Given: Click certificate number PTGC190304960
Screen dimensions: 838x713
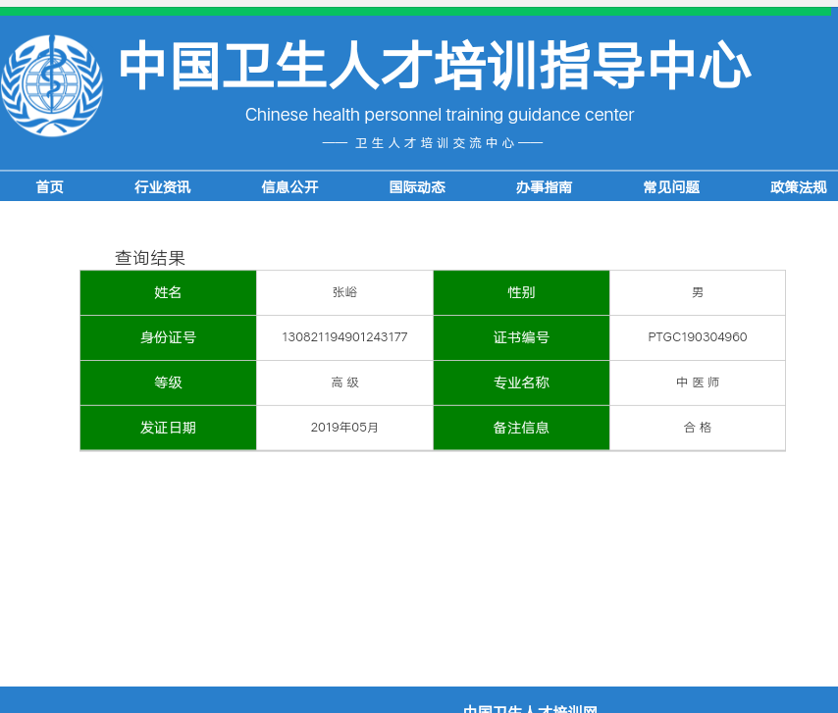Looking at the screenshot, I should coord(698,337).
